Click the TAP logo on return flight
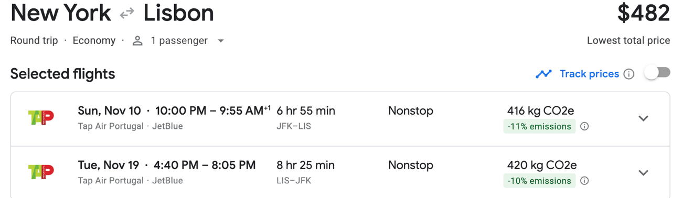 click(41, 172)
